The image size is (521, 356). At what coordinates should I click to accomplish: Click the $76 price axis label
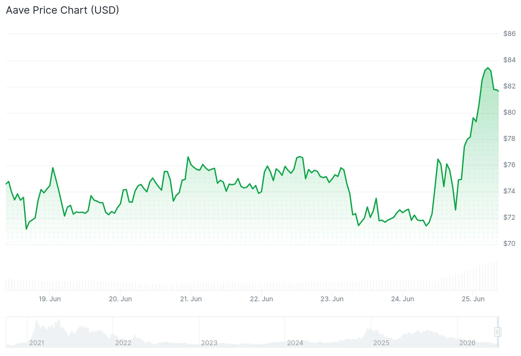[x=509, y=165]
